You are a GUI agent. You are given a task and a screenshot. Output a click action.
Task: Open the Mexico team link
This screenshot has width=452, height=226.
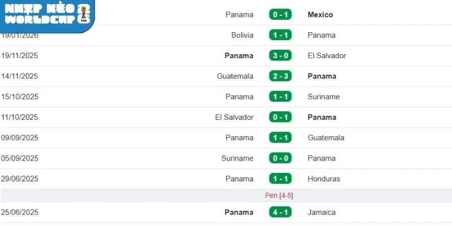(x=320, y=15)
